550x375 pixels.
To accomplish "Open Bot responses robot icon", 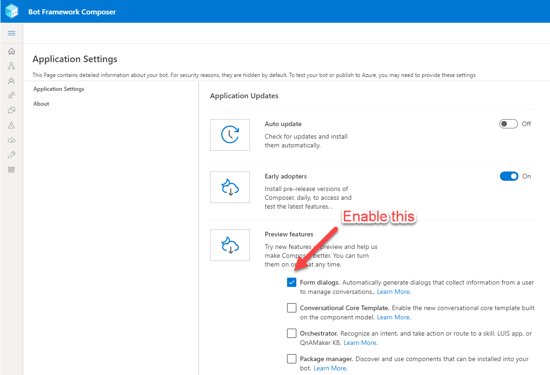I will pos(12,81).
